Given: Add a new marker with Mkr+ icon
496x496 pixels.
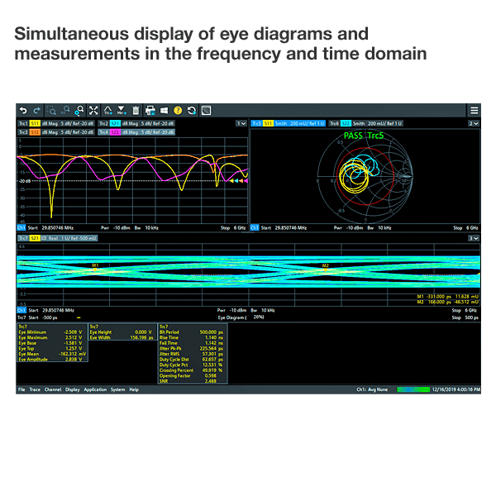Looking at the screenshot, I should (x=122, y=111).
